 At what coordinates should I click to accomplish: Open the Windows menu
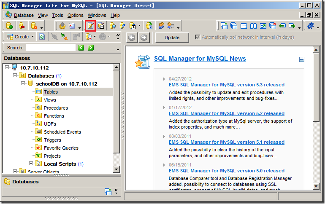pyautogui.click(x=97, y=15)
